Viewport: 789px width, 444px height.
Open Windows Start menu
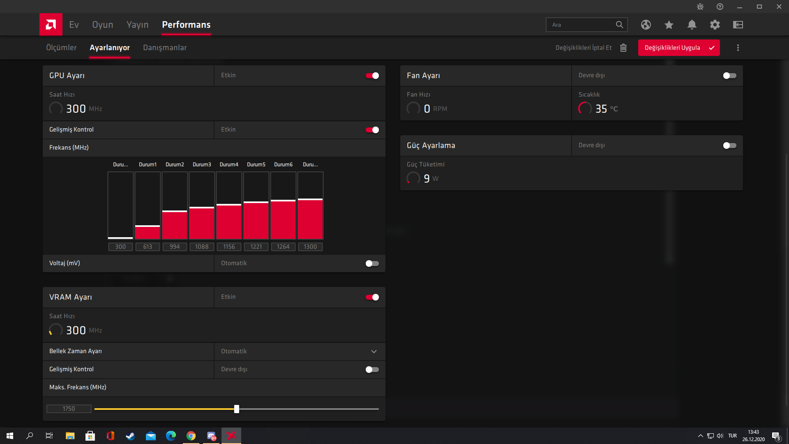coord(10,436)
